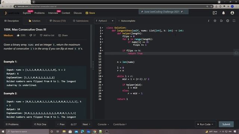
Task: Collapse if helper(mid) fold arrow line 21
Action: click(102, 85)
